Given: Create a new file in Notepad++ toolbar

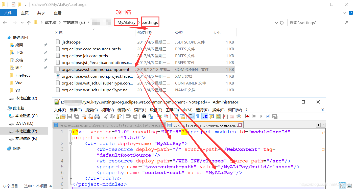Looking at the screenshot, I should [56, 116].
